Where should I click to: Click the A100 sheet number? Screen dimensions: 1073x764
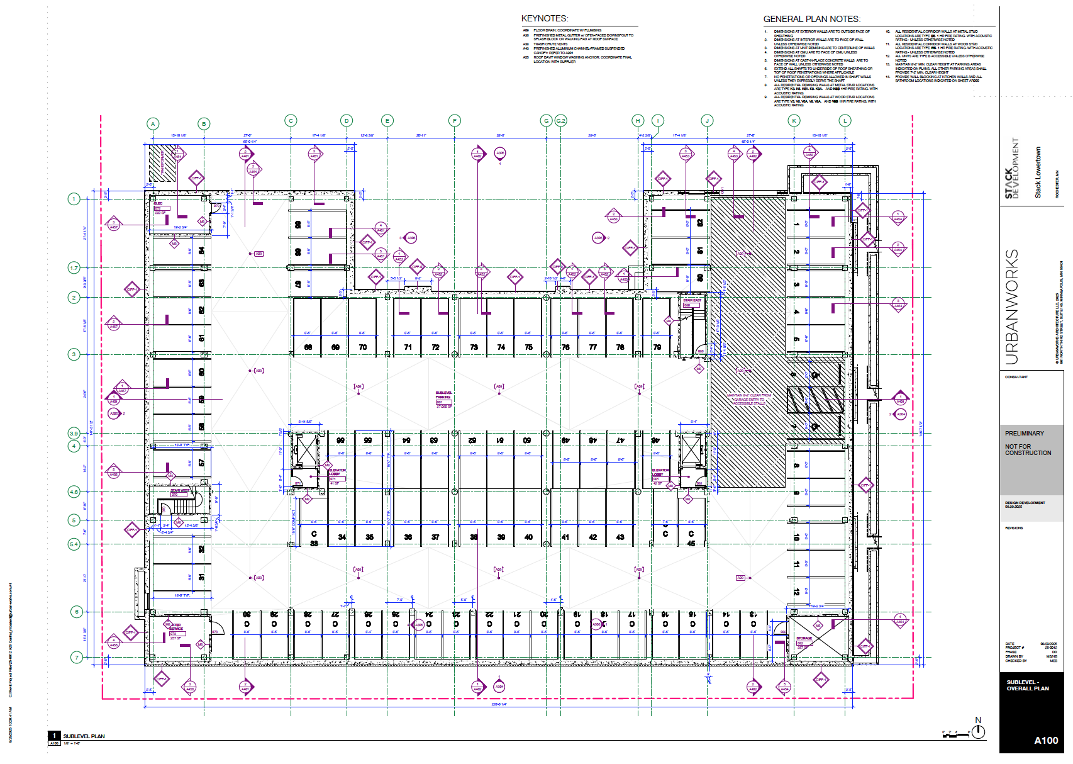1046,741
